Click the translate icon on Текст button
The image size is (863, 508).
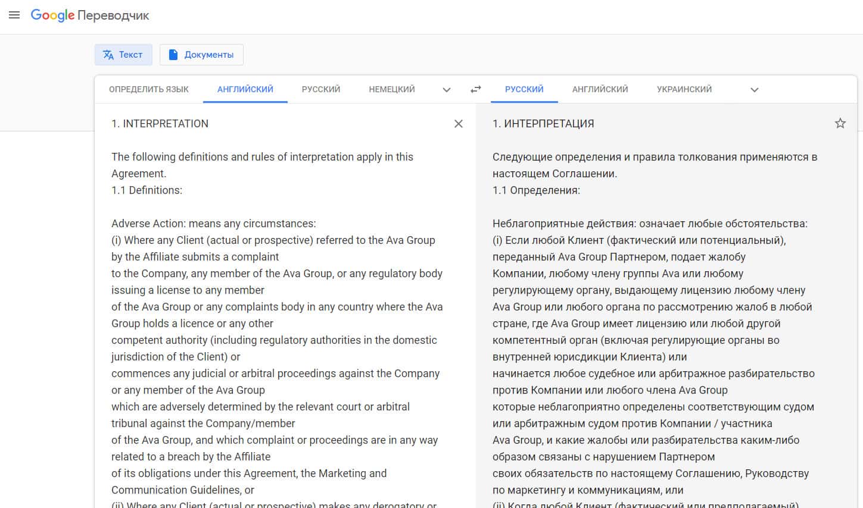click(108, 55)
